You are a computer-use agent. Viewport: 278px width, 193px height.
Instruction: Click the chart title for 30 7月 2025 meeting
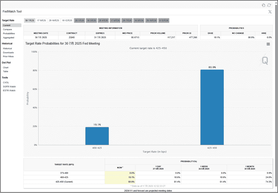point(62,44)
